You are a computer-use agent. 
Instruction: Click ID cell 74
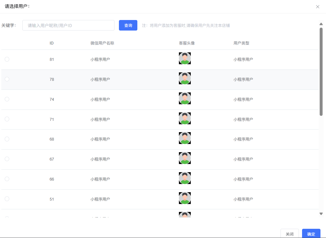coord(52,100)
